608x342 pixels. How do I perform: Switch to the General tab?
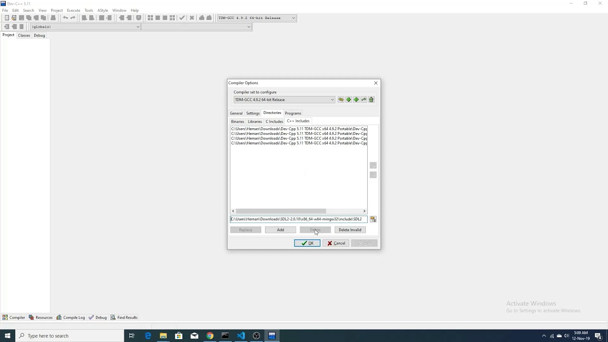(x=236, y=114)
